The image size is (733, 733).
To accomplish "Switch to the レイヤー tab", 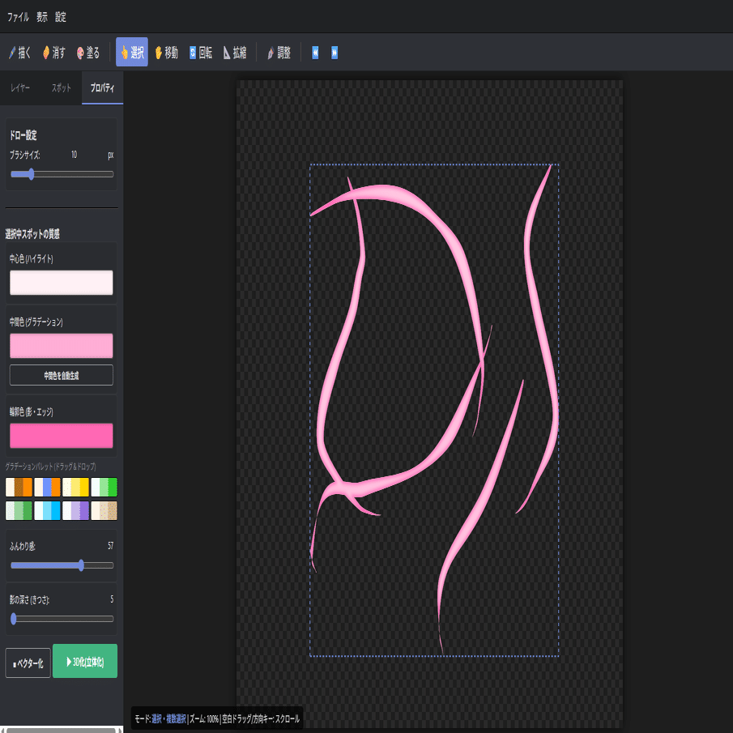I will 20,88.
